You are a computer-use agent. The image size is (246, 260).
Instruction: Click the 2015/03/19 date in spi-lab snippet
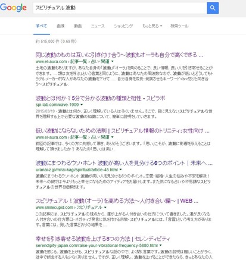click(45, 111)
